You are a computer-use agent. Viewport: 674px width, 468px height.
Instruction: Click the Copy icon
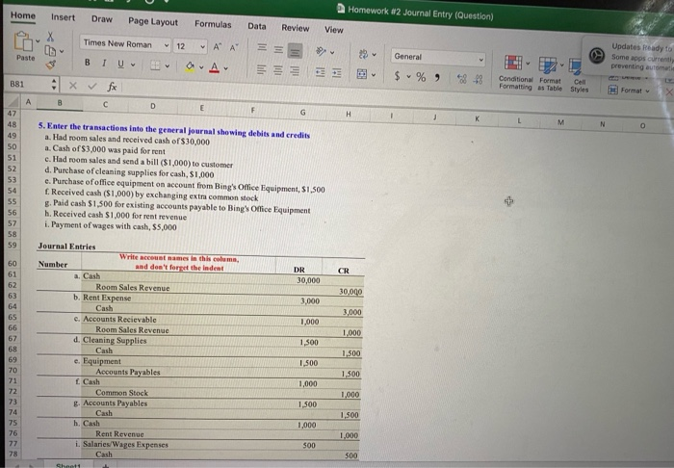pyautogui.click(x=50, y=51)
